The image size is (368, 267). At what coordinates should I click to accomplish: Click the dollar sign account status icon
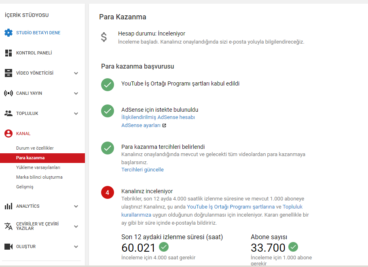click(x=104, y=37)
